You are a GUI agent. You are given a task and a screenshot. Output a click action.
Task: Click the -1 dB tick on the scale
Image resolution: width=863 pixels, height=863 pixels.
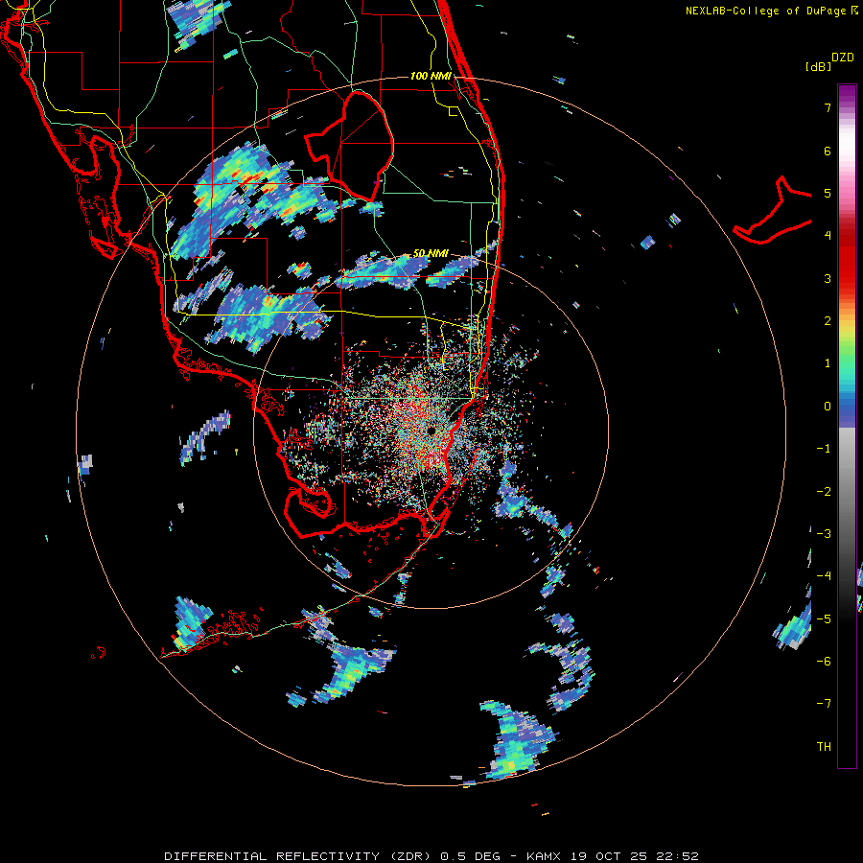tap(824, 449)
